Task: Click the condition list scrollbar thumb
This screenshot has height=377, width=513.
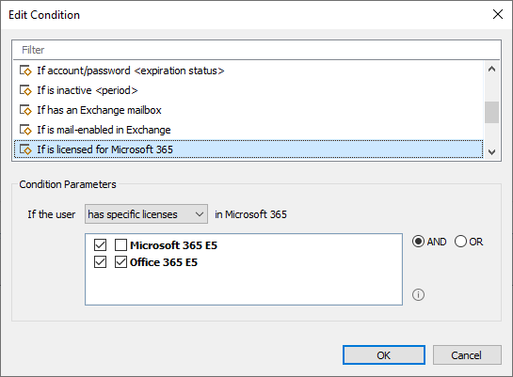Action: 491,113
